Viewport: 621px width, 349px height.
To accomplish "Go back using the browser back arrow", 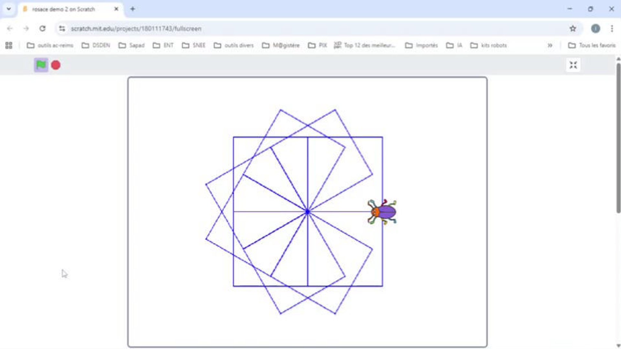I will [10, 28].
